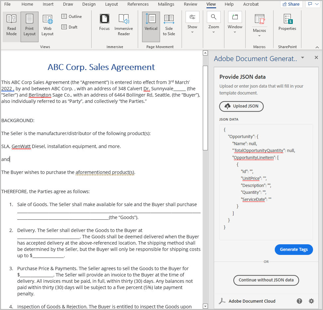Open the Comments button
This screenshot has height=310, width=323.
310,4
